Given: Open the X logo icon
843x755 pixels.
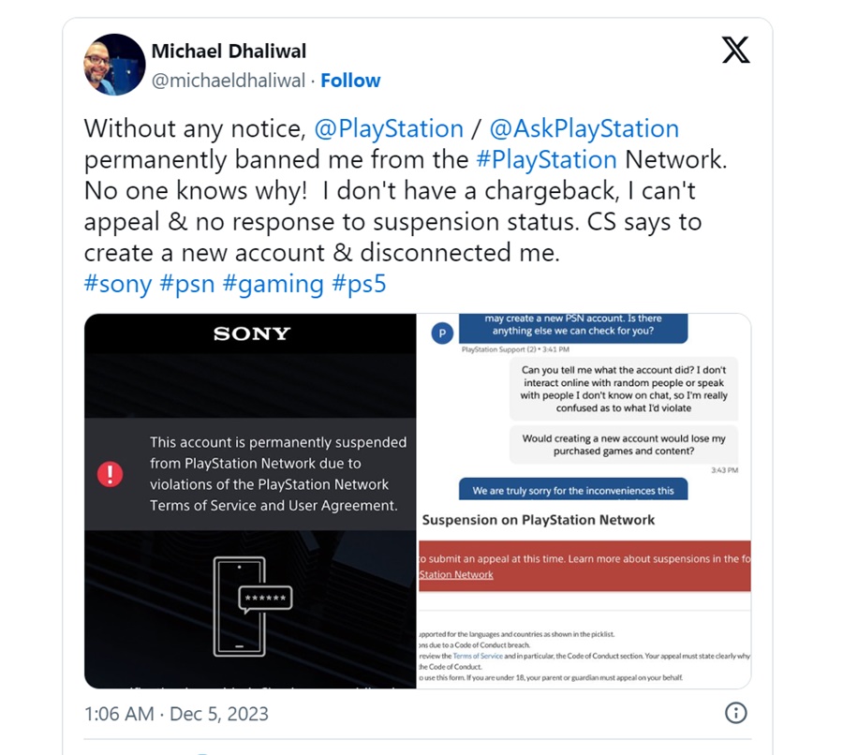Looking at the screenshot, I should pos(735,50).
